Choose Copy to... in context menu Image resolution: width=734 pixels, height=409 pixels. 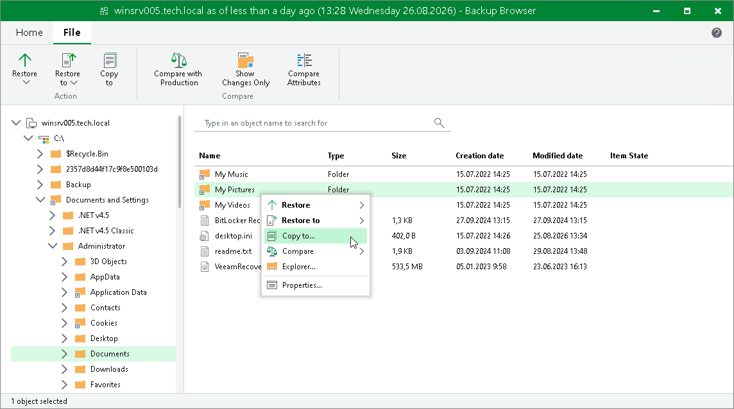click(x=316, y=236)
